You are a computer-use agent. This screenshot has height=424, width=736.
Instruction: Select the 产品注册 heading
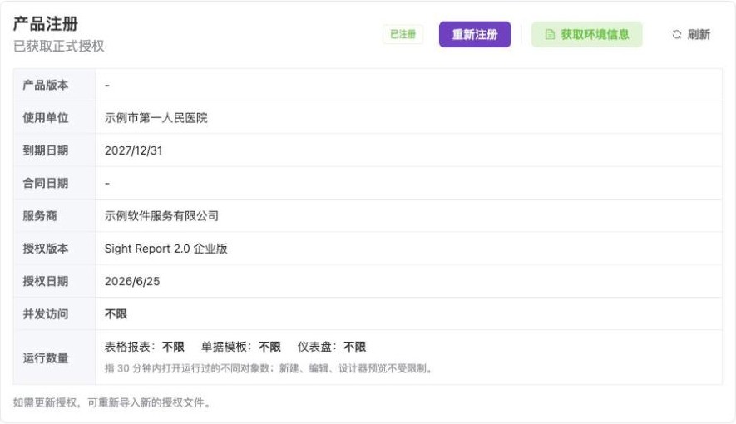pos(46,23)
